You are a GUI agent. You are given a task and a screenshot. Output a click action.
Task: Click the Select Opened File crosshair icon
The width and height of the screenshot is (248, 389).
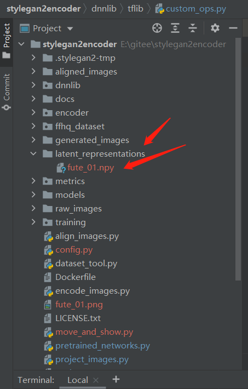157,28
